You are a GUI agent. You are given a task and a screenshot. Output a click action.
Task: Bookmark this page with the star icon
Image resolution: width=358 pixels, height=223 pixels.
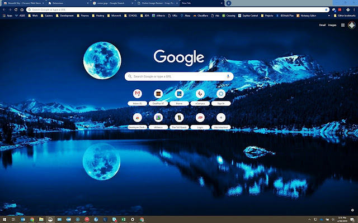pyautogui.click(x=327, y=10)
